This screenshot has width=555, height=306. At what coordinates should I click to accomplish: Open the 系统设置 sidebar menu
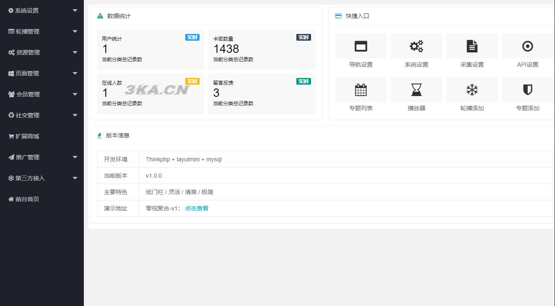pyautogui.click(x=42, y=10)
